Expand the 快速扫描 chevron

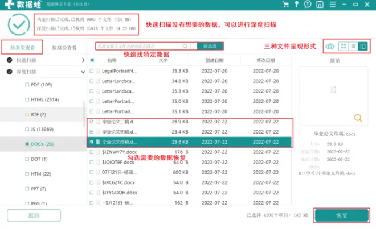(83, 60)
